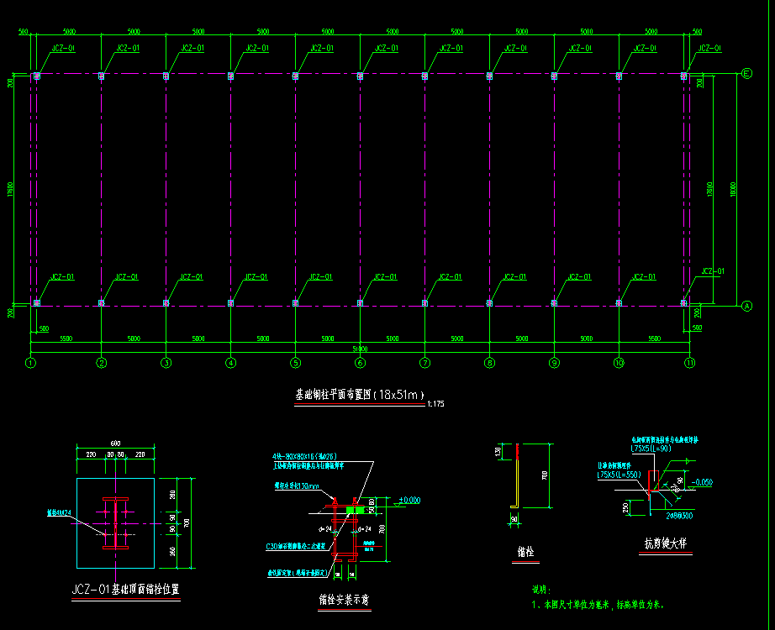
Task: Select the column base at axis 1, row E
Action: point(37,76)
